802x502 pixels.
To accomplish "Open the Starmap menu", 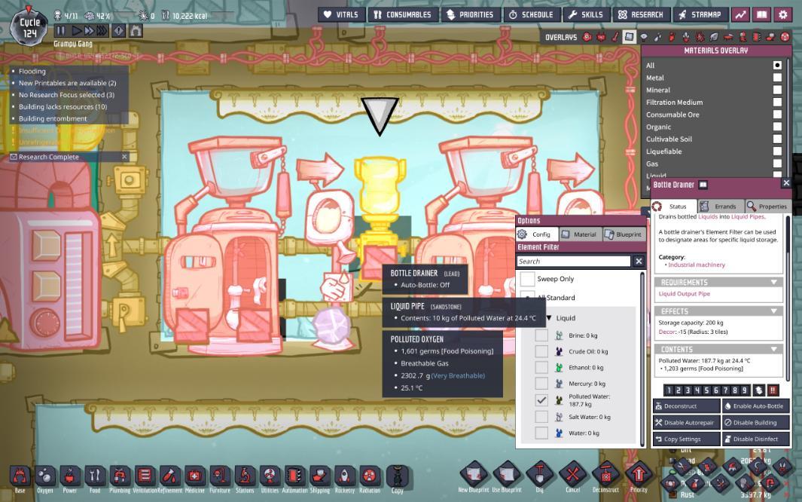I will 700,15.
